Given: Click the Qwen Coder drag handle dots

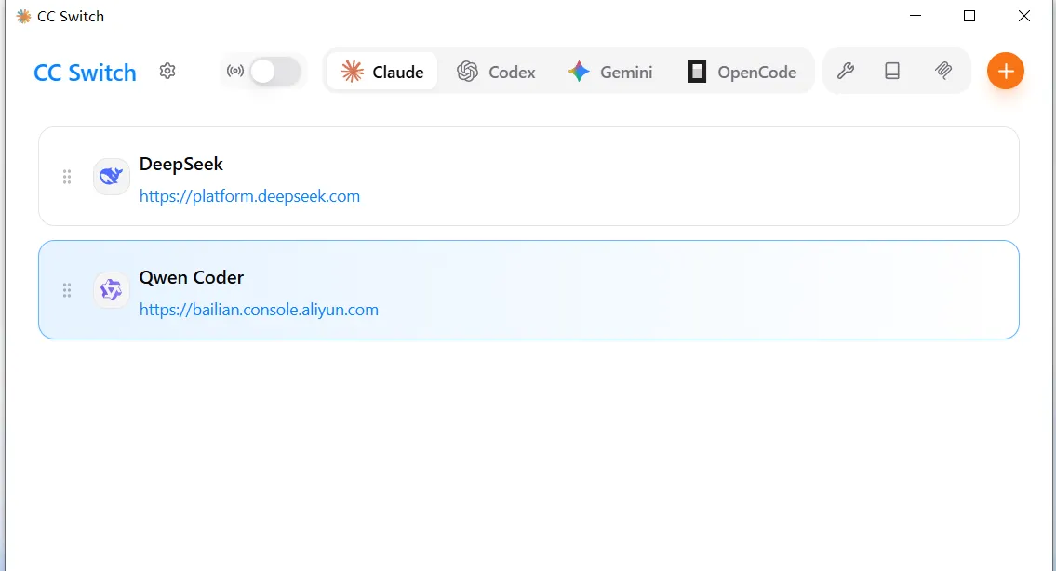Looking at the screenshot, I should coord(66,289).
